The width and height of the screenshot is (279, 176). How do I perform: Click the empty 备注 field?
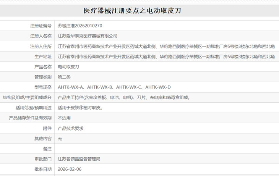(x=167, y=149)
